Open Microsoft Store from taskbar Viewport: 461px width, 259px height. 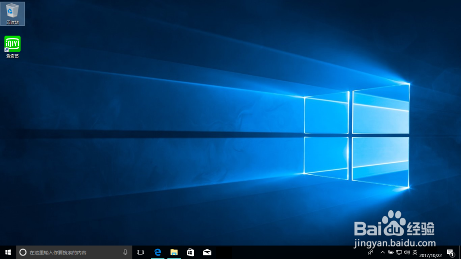[190, 252]
